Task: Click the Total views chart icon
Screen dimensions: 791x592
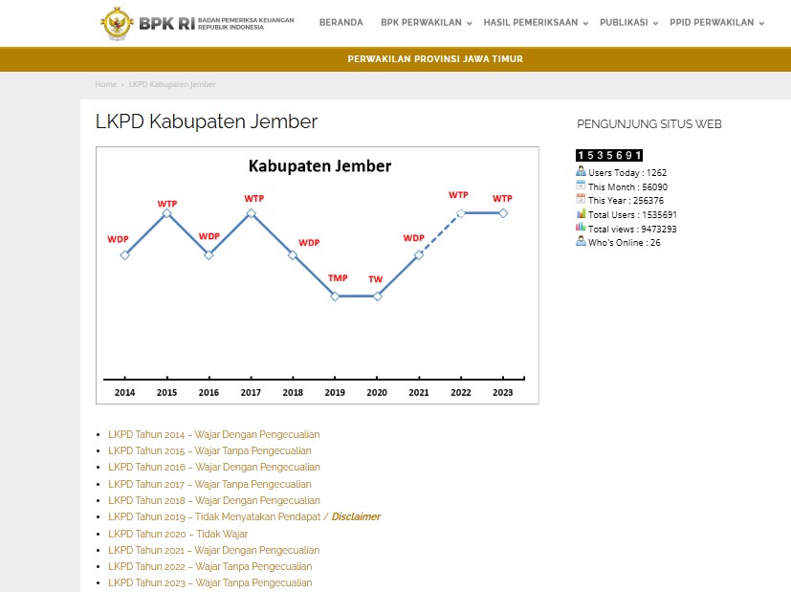Action: (582, 228)
